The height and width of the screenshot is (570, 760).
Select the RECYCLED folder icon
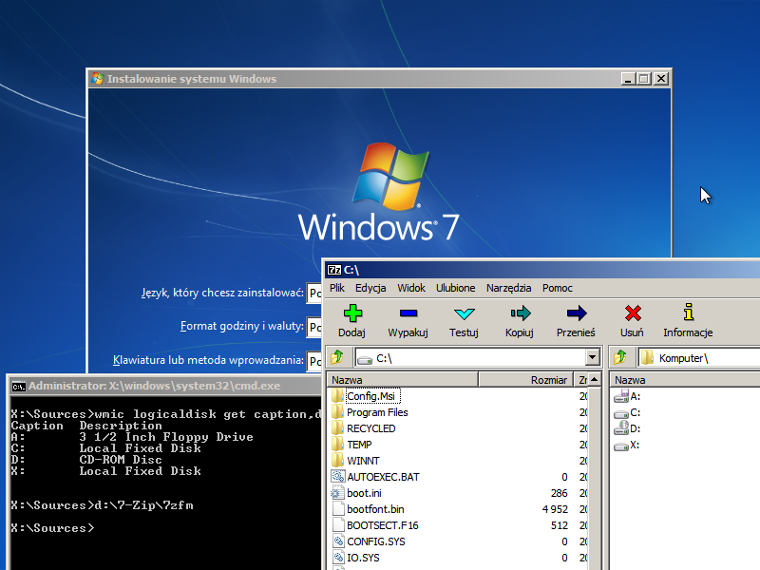[338, 428]
